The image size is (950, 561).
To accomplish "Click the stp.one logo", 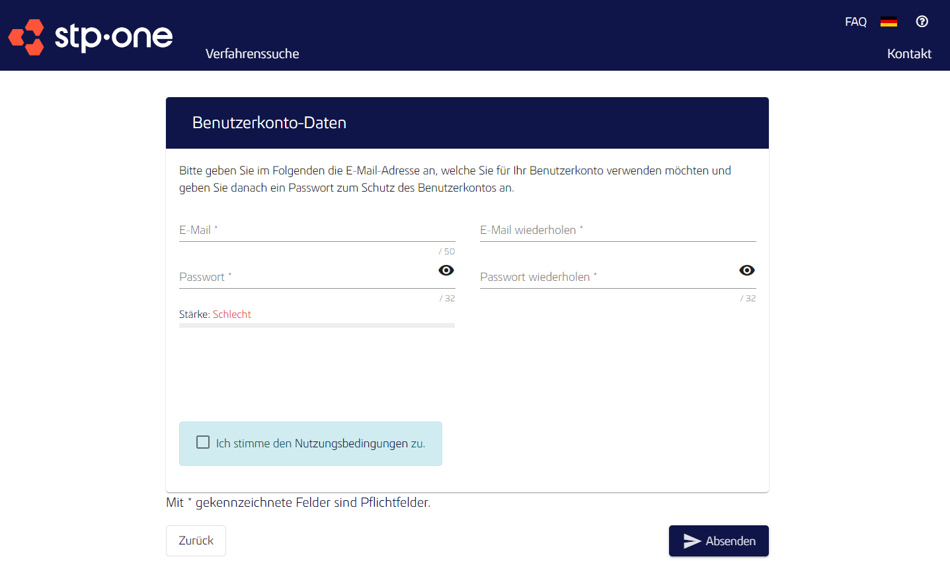I will tap(90, 37).
